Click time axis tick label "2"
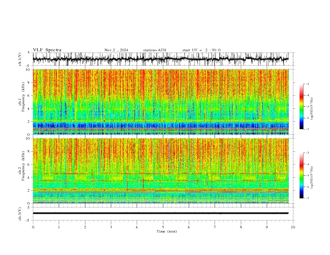Image resolution: width=330 pixels, height=255 pixels. [85, 227]
